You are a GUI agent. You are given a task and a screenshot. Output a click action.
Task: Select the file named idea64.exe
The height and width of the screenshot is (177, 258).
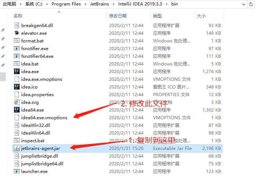33,110
